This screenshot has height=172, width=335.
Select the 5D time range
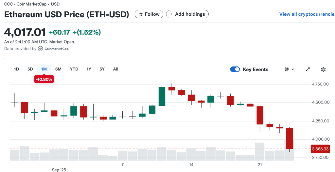tap(30, 69)
